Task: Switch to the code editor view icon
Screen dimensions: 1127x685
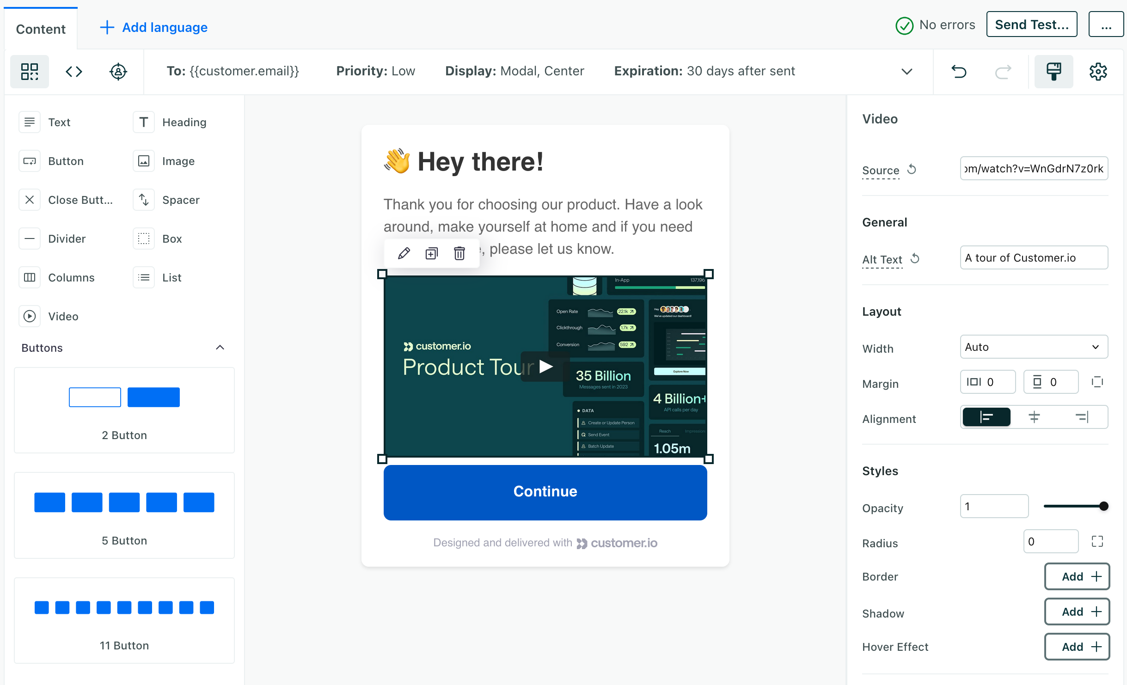Action: pos(74,71)
